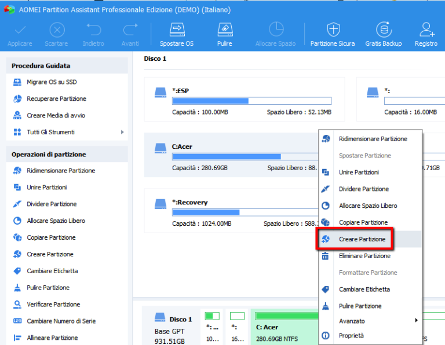Click the Avanti redo icon
The image size is (445, 345).
click(x=130, y=30)
